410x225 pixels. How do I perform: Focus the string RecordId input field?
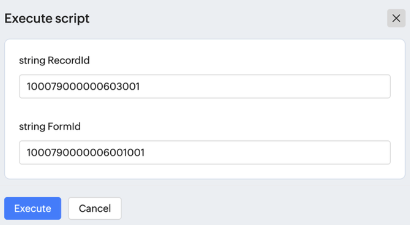tap(204, 86)
